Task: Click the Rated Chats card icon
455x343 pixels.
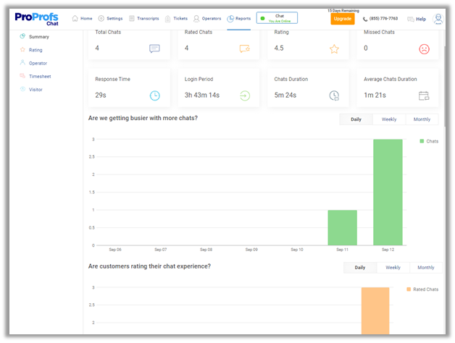Action: pos(244,48)
